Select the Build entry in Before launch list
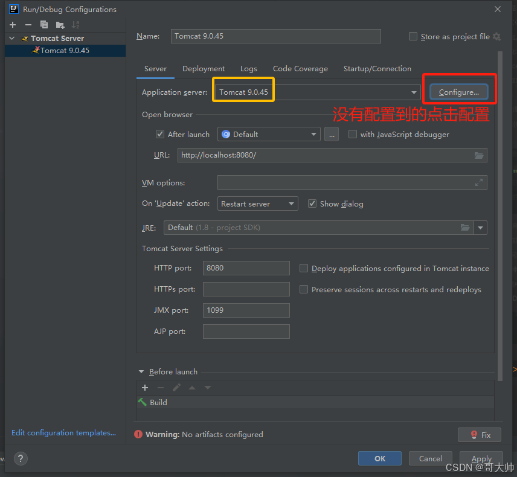517x477 pixels. click(315, 402)
